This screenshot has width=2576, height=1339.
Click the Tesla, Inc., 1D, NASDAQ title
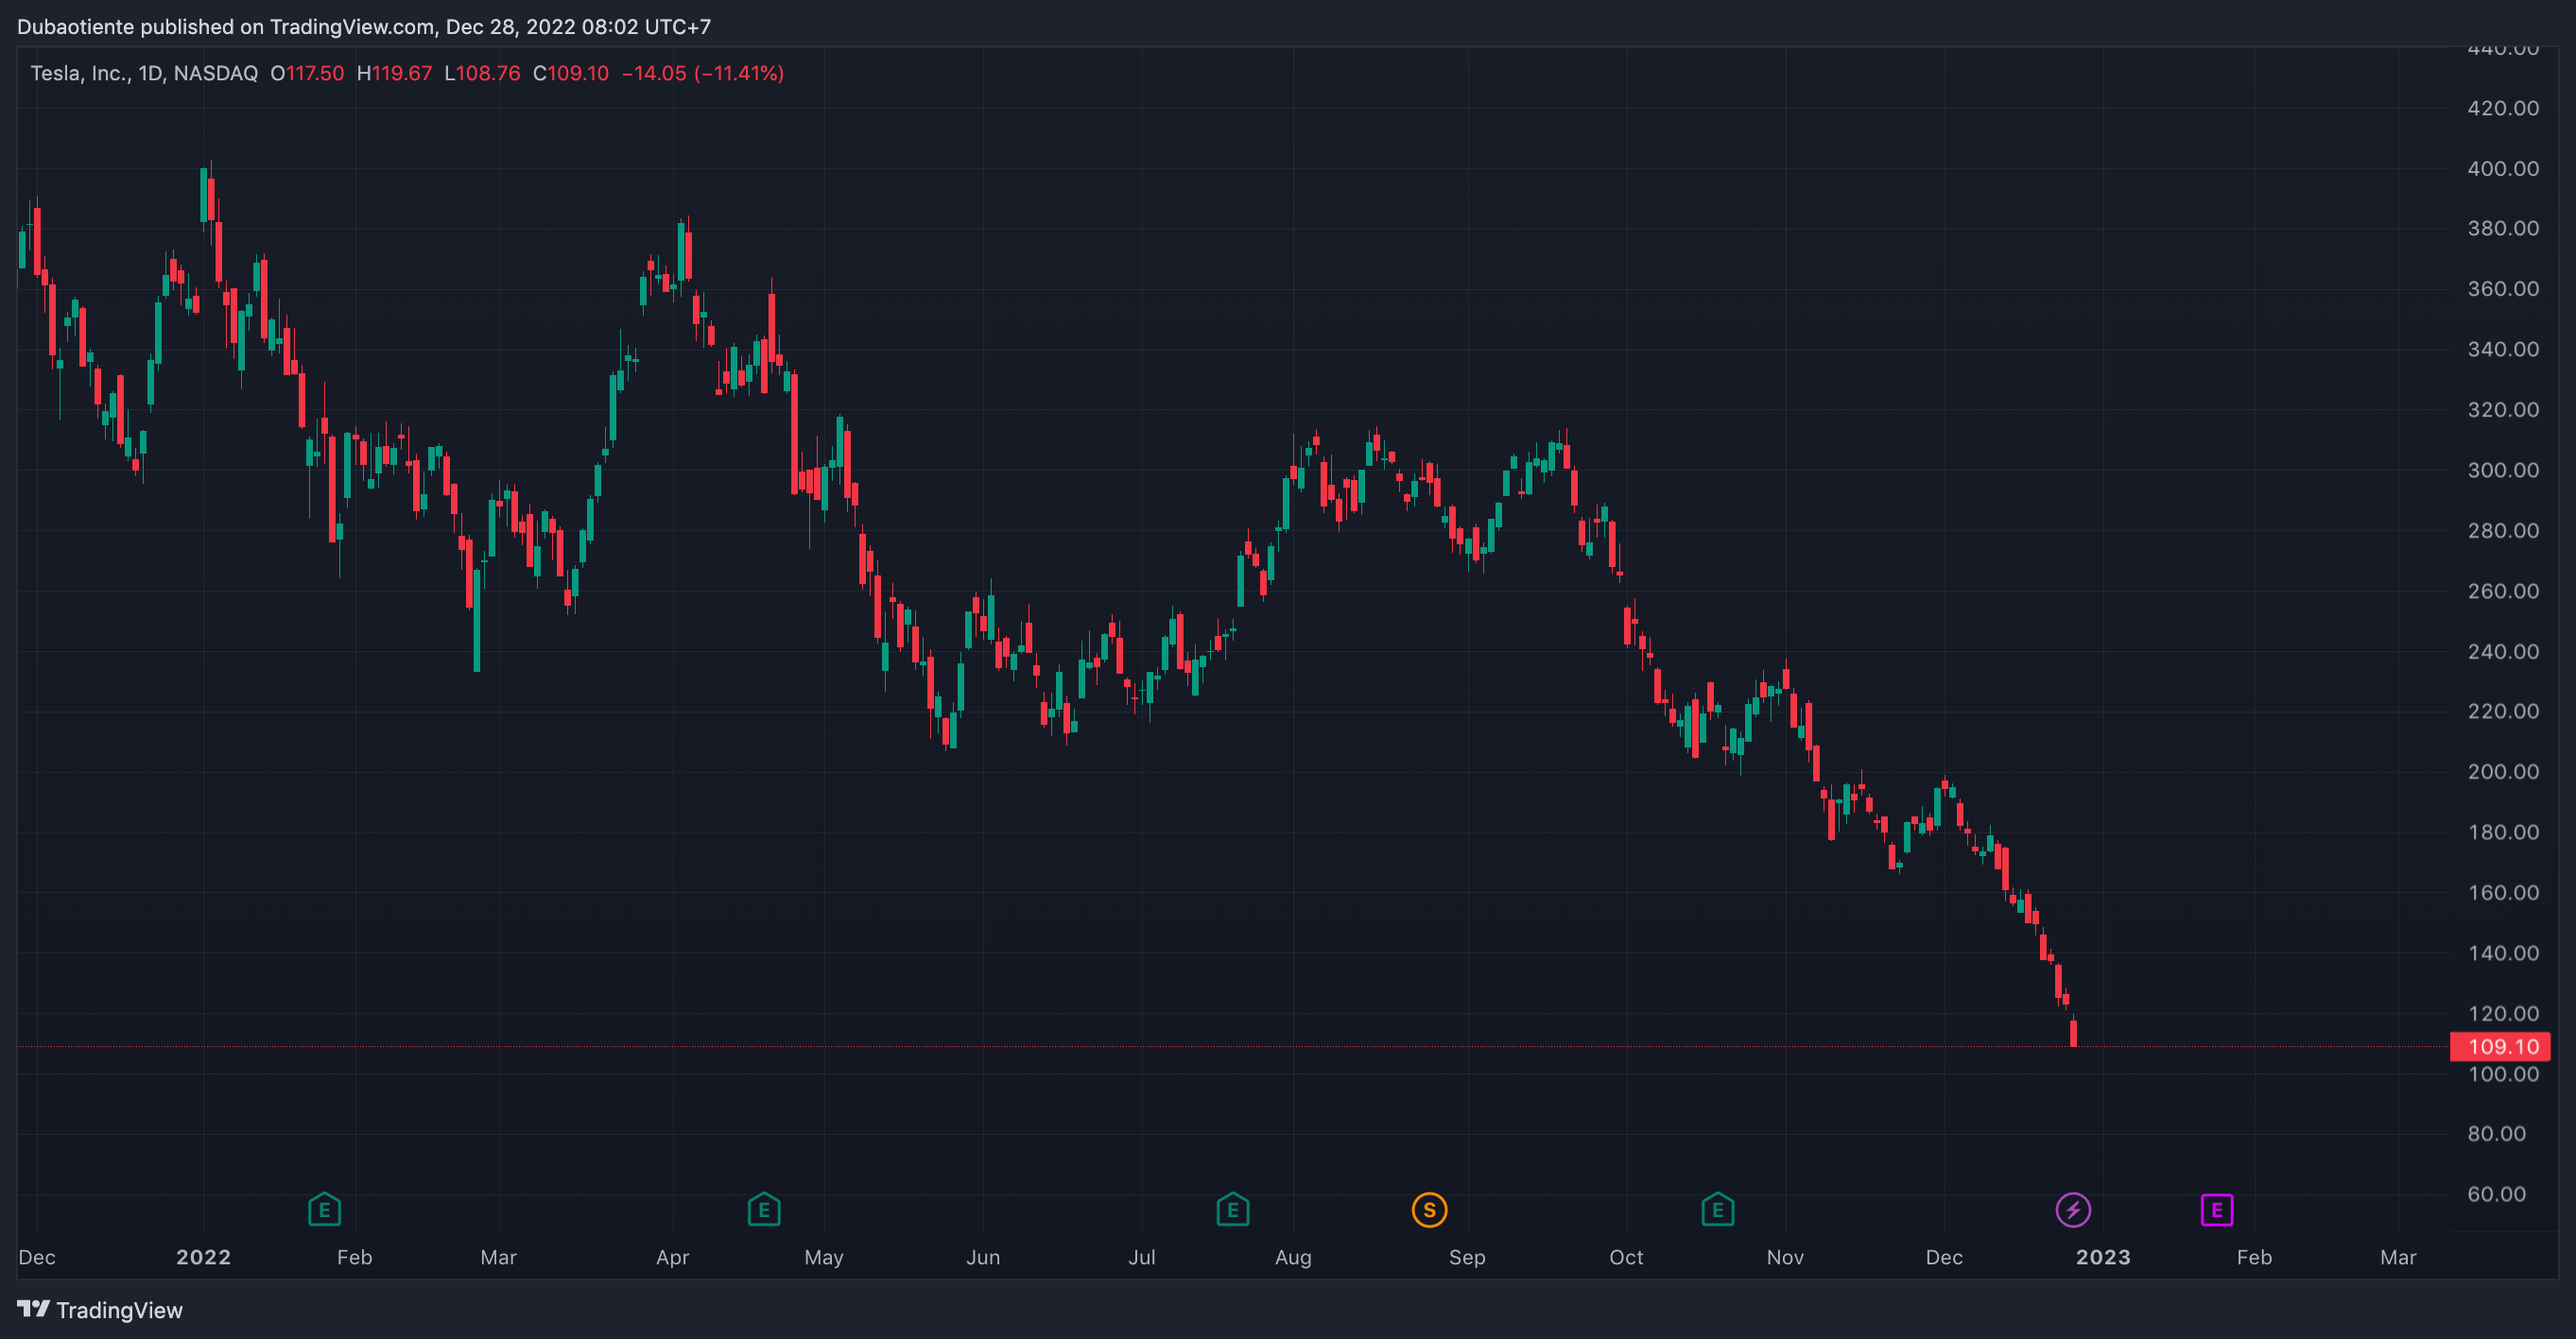click(x=144, y=73)
